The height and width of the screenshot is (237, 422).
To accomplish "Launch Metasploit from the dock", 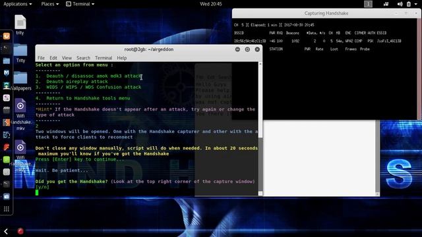I will coord(7,73).
